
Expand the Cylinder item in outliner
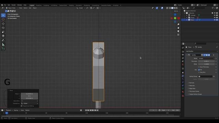pos(187,15)
